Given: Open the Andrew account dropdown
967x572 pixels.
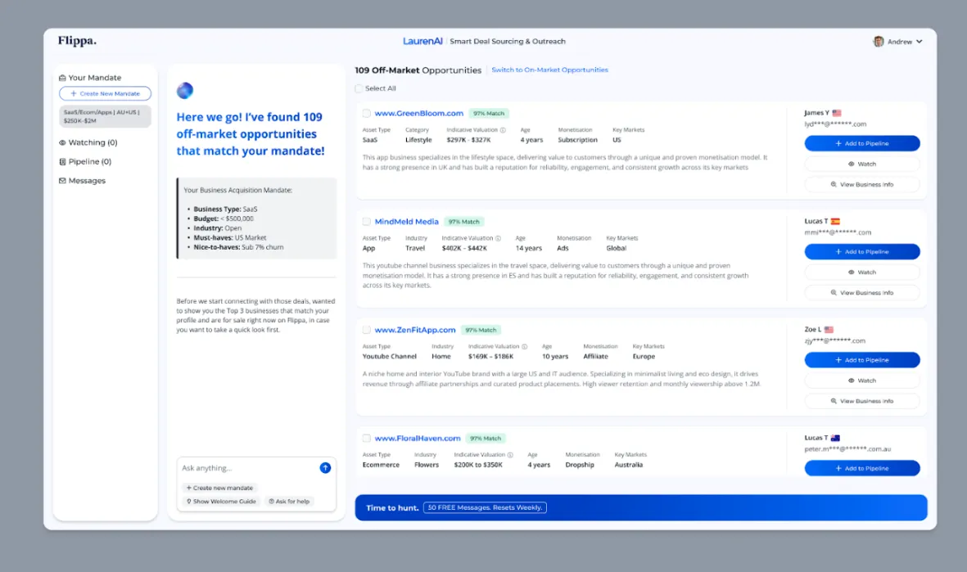Looking at the screenshot, I should coord(919,42).
